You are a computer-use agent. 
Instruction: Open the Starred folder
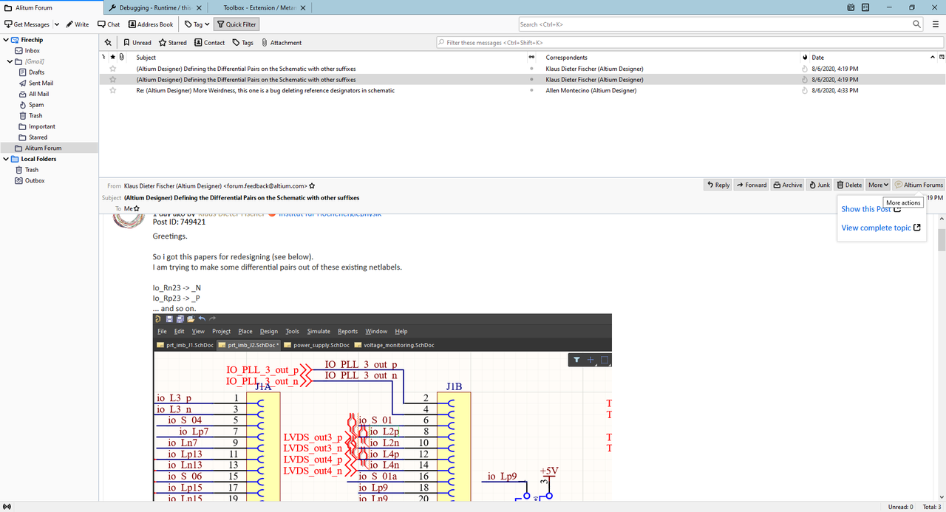(x=38, y=137)
